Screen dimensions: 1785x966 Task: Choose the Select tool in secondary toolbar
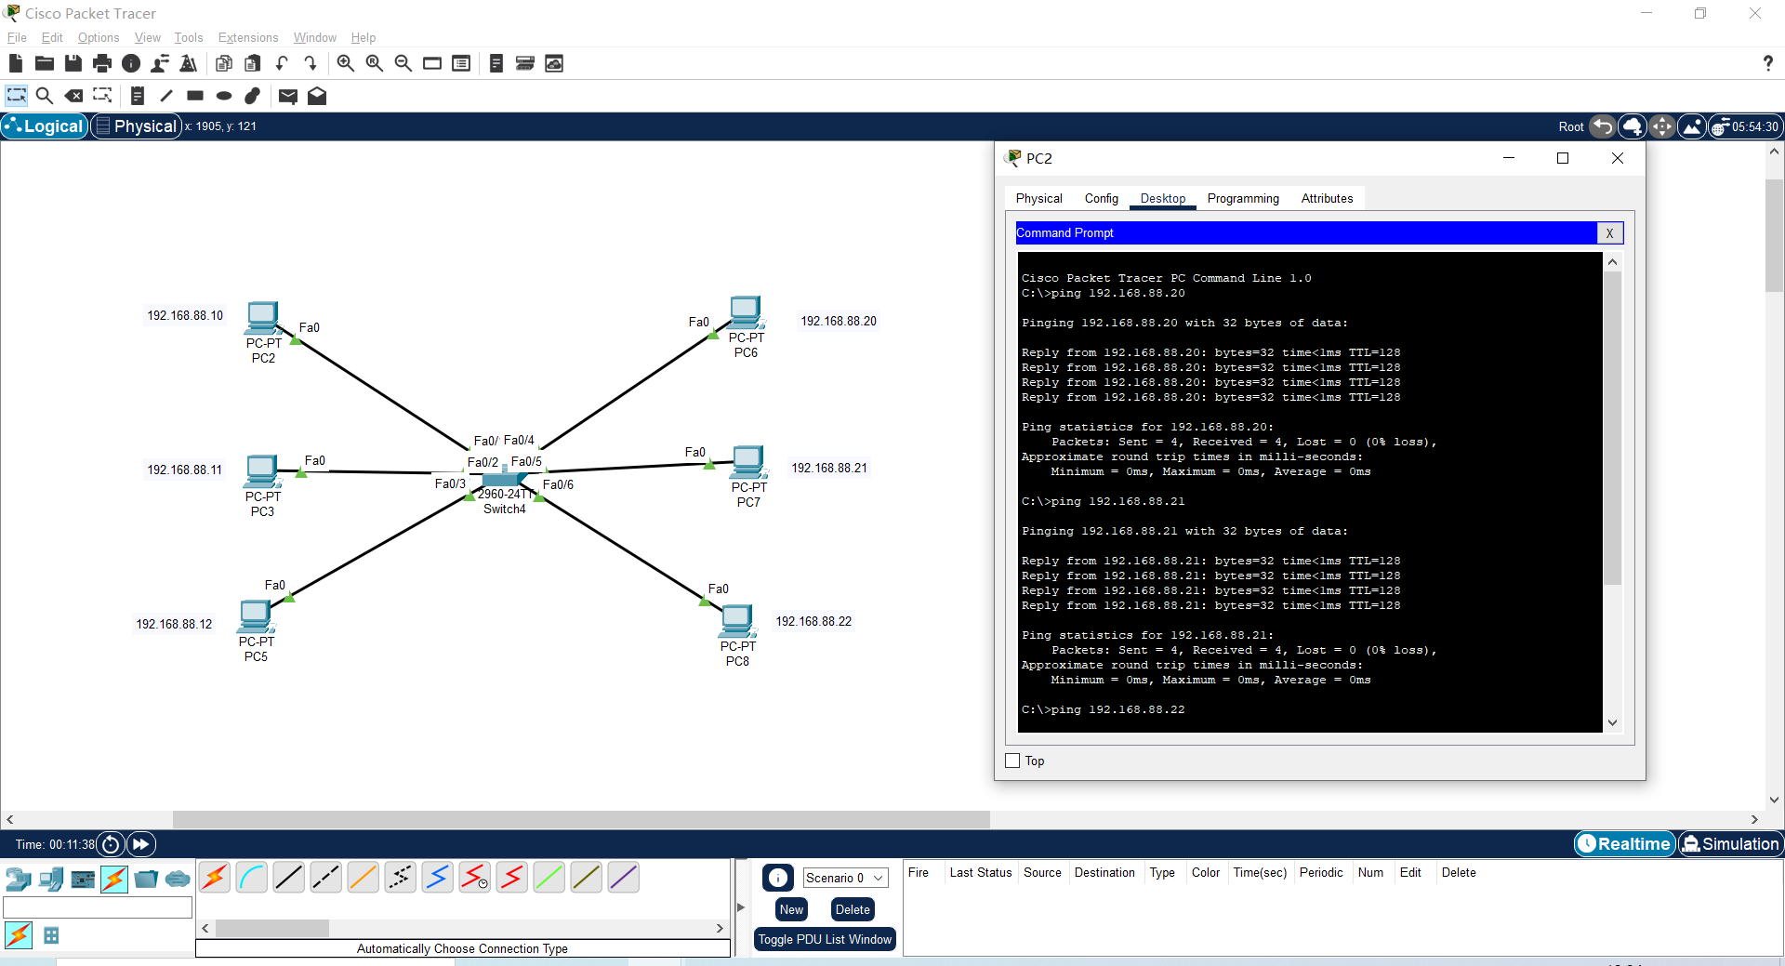(x=16, y=96)
